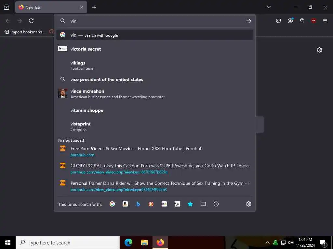Open a new tab with plus button
The width and height of the screenshot is (333, 249).
tap(94, 7)
